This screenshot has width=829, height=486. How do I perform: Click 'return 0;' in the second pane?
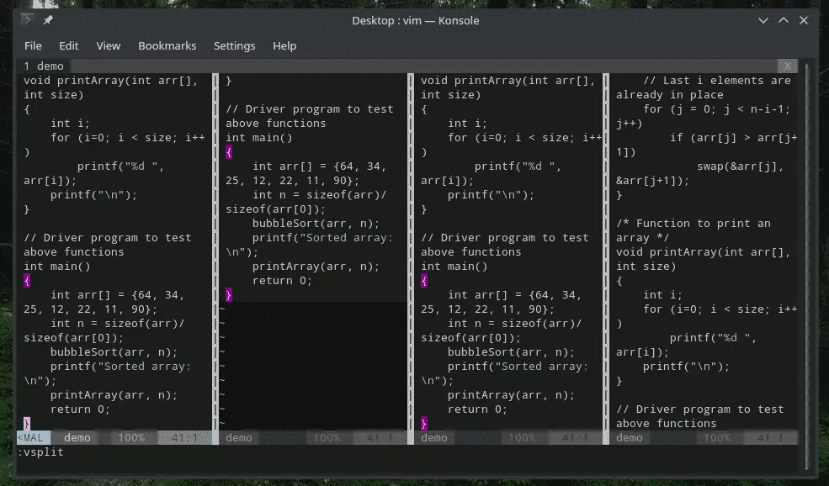click(x=282, y=281)
